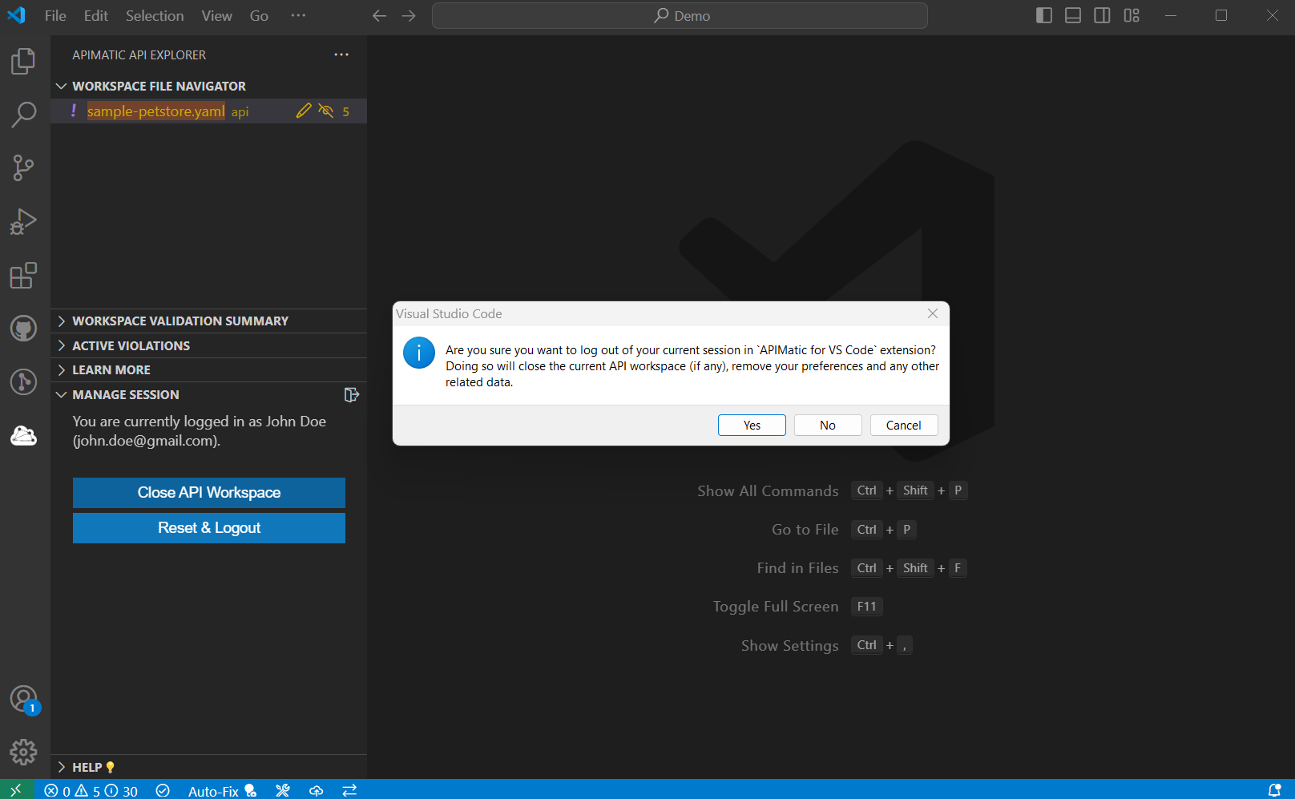
Task: Open problems count in status bar
Action: pyautogui.click(x=91, y=791)
